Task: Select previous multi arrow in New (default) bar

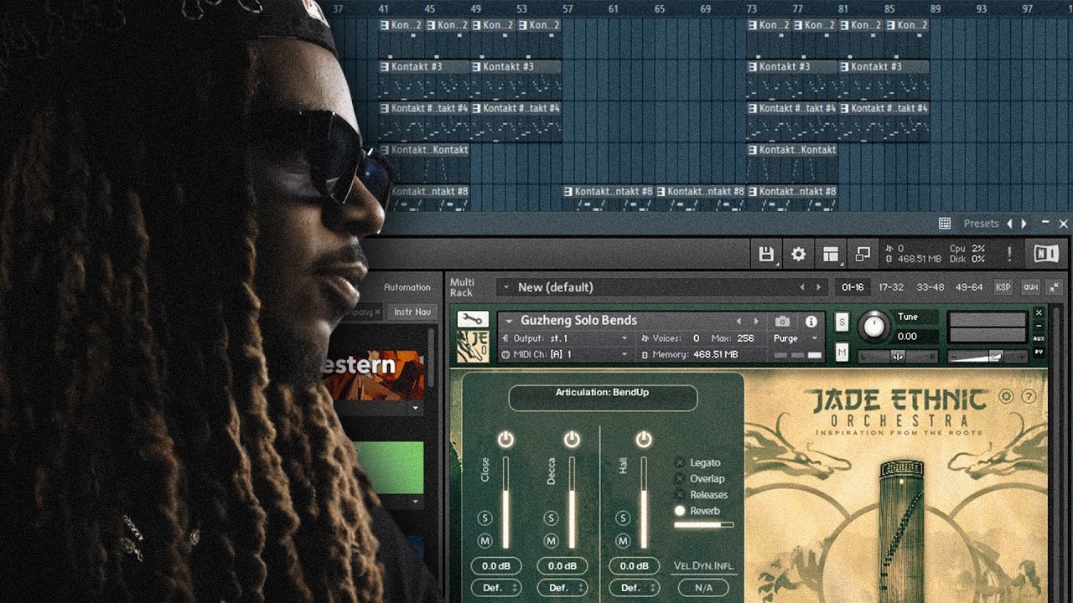Action: pyautogui.click(x=801, y=286)
